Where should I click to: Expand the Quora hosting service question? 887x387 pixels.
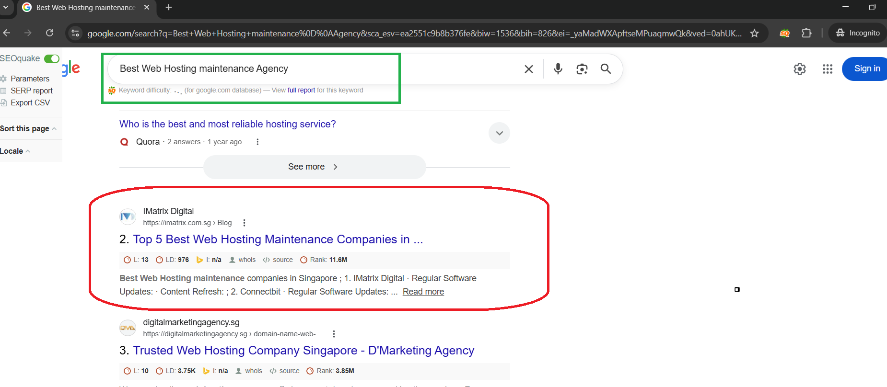click(x=499, y=133)
